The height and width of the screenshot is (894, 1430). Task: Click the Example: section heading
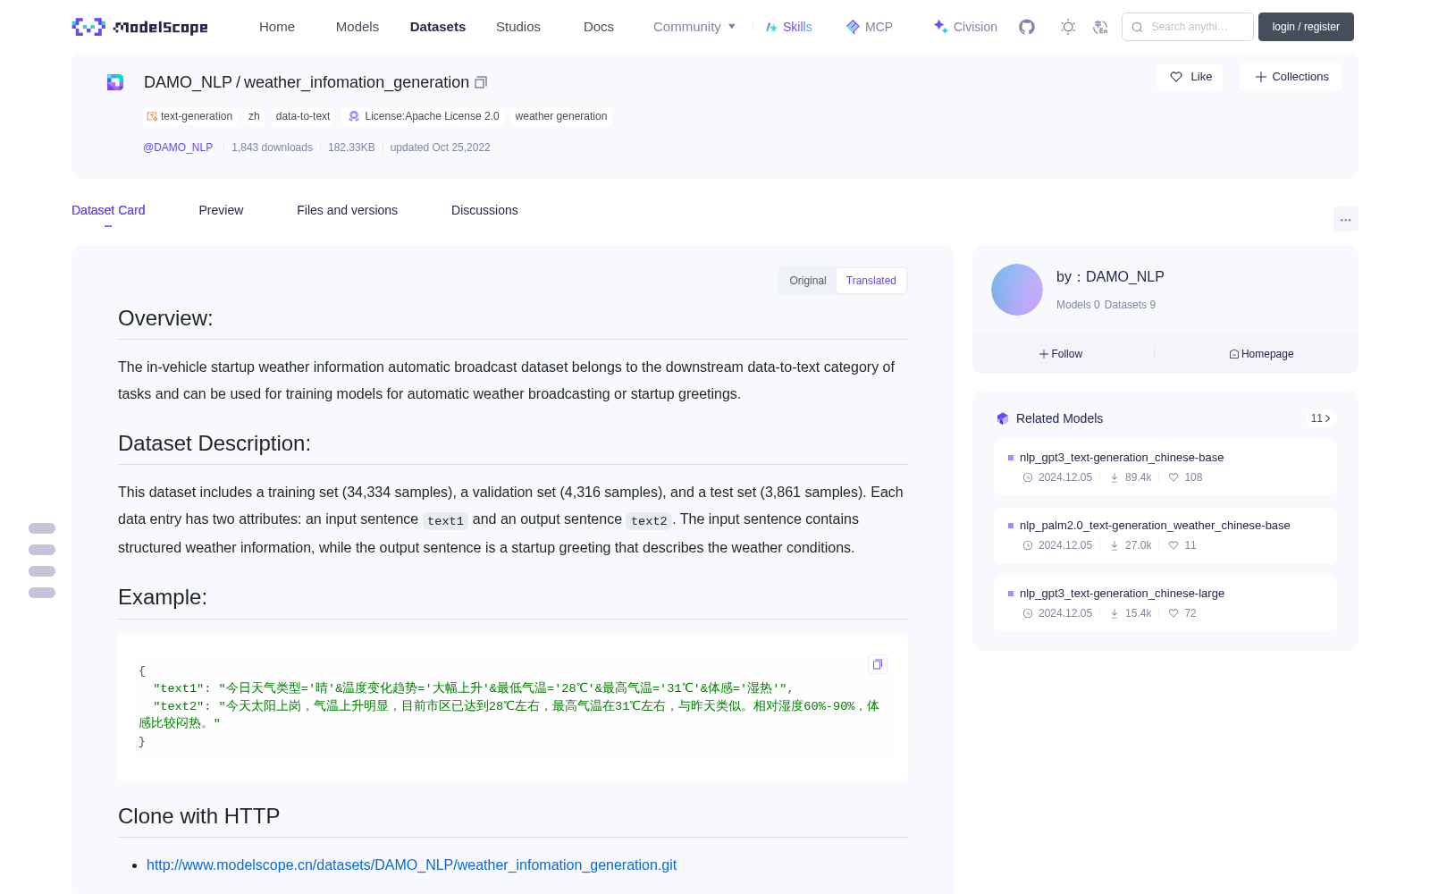click(x=163, y=597)
